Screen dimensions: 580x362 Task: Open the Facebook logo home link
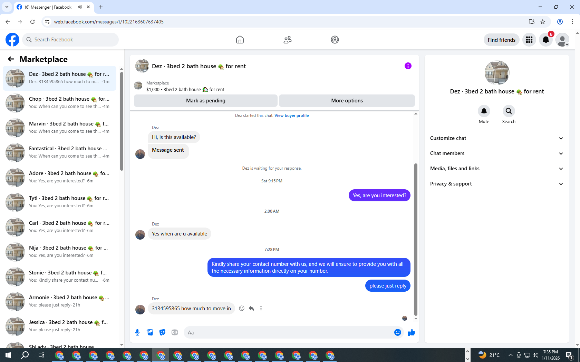(12, 40)
